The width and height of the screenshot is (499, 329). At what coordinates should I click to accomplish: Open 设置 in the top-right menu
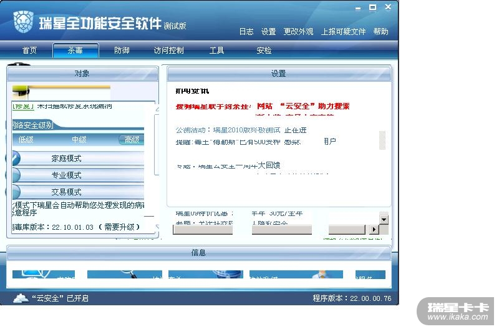coord(268,32)
